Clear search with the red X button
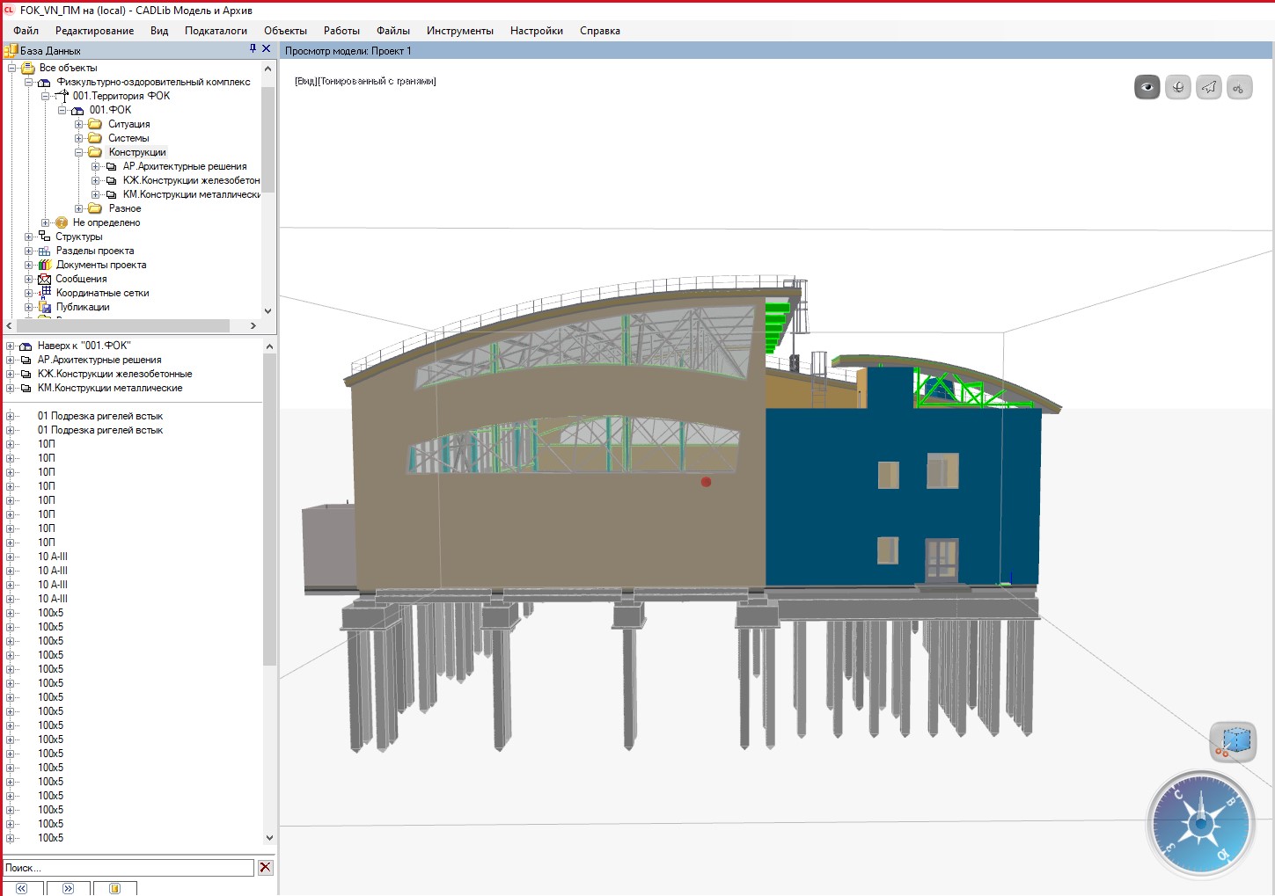The image size is (1275, 896). click(x=265, y=868)
